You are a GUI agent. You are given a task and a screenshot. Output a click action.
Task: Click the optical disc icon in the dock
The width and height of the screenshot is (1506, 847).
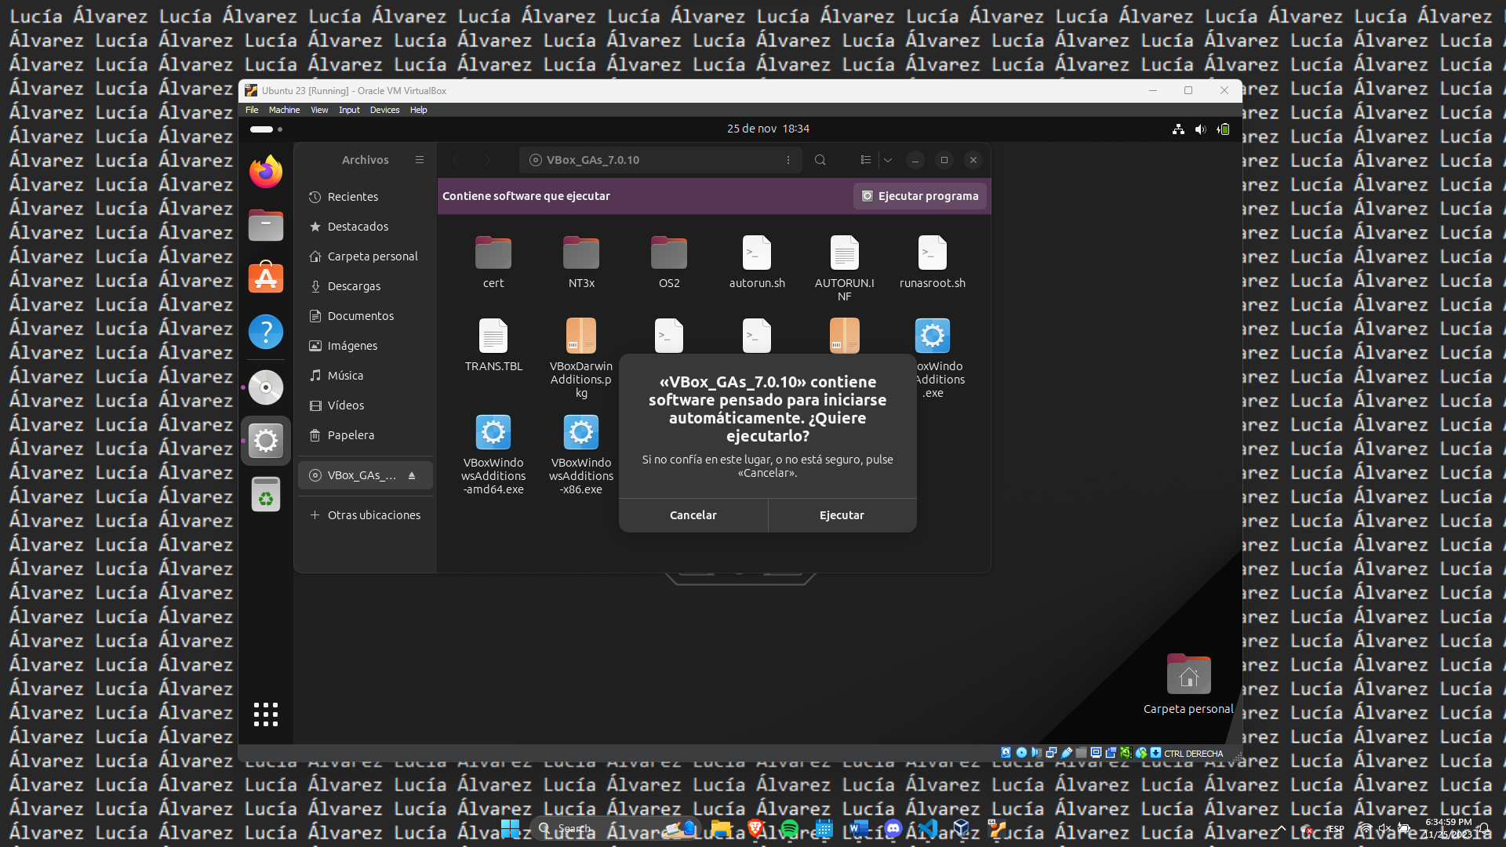pos(266,387)
